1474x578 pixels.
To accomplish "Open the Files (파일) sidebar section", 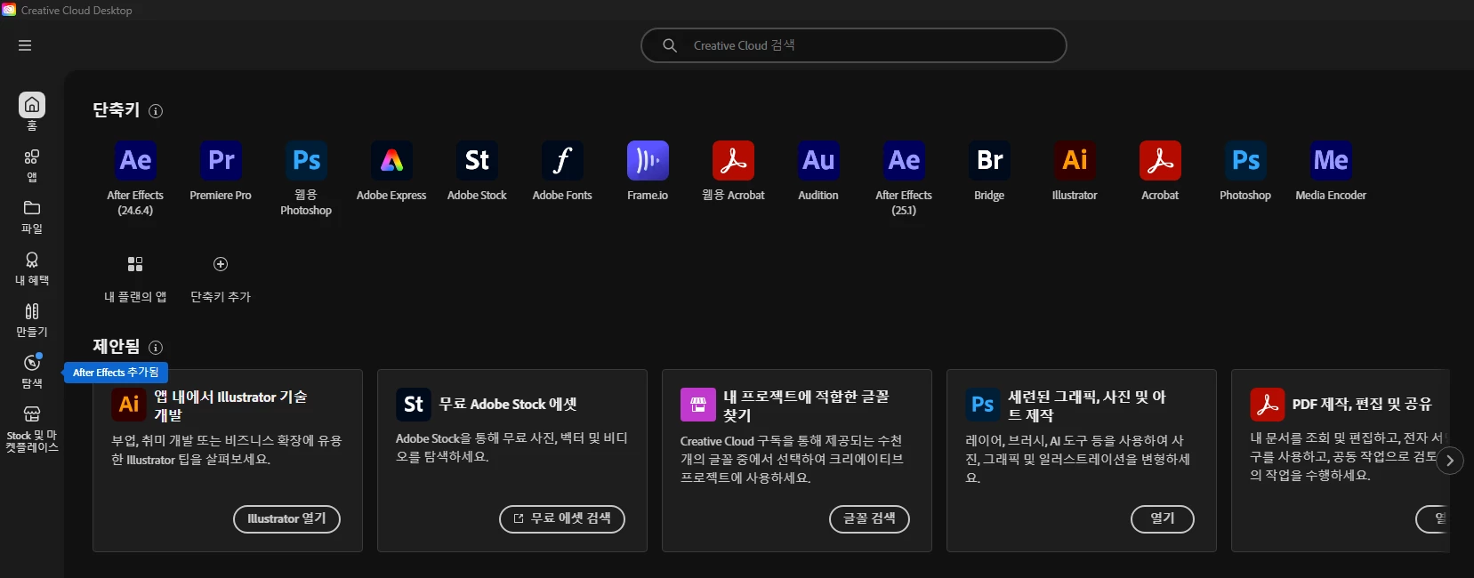I will coord(32,217).
